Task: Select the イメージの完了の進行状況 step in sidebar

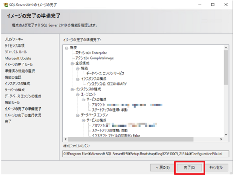Action: [x=23, y=115]
